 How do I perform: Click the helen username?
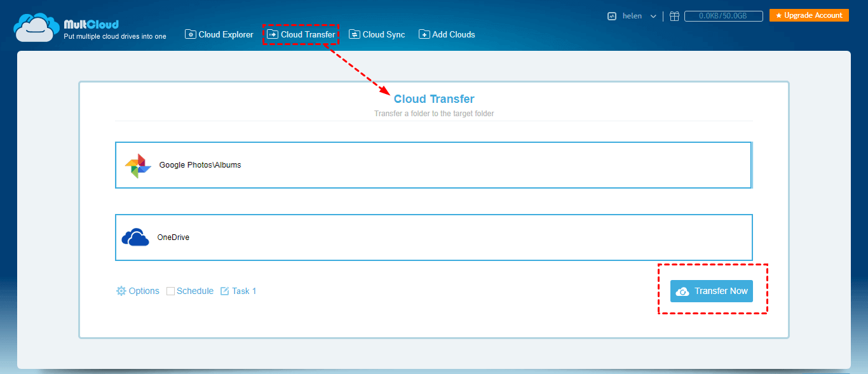click(x=632, y=17)
